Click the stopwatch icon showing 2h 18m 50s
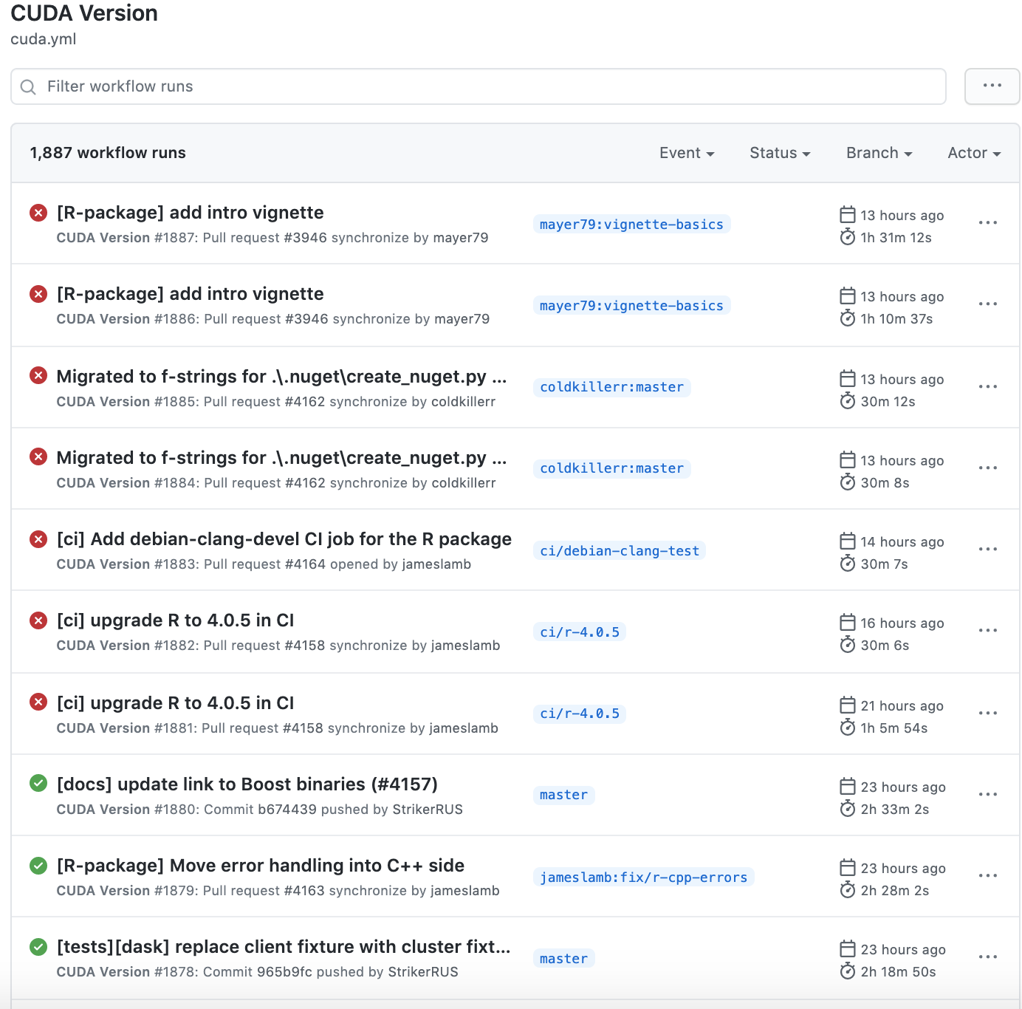This screenshot has height=1009, width=1022. pos(847,971)
